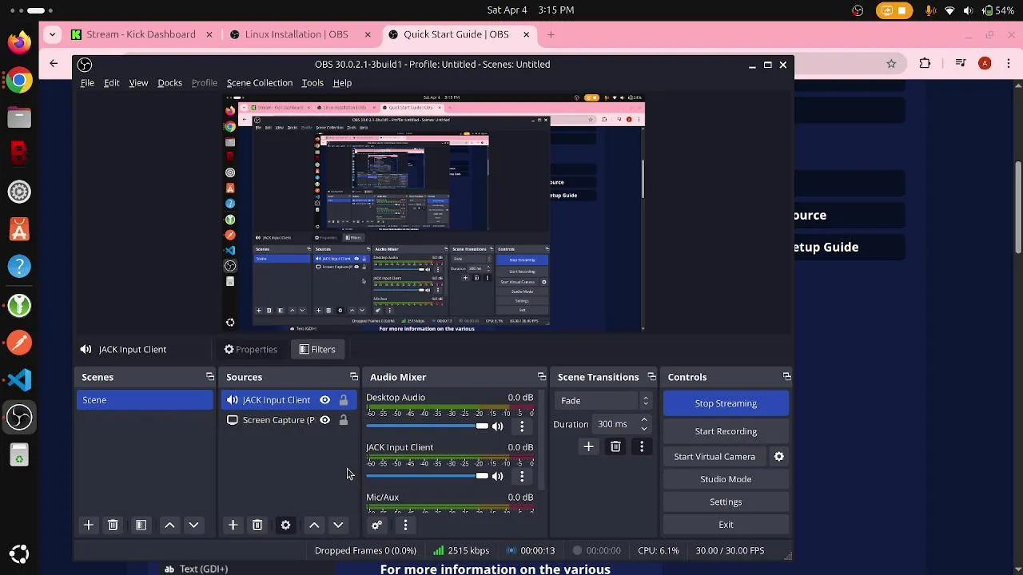This screenshot has height=575, width=1023.
Task: Open Filters for JACK Input Client
Action: tap(317, 349)
